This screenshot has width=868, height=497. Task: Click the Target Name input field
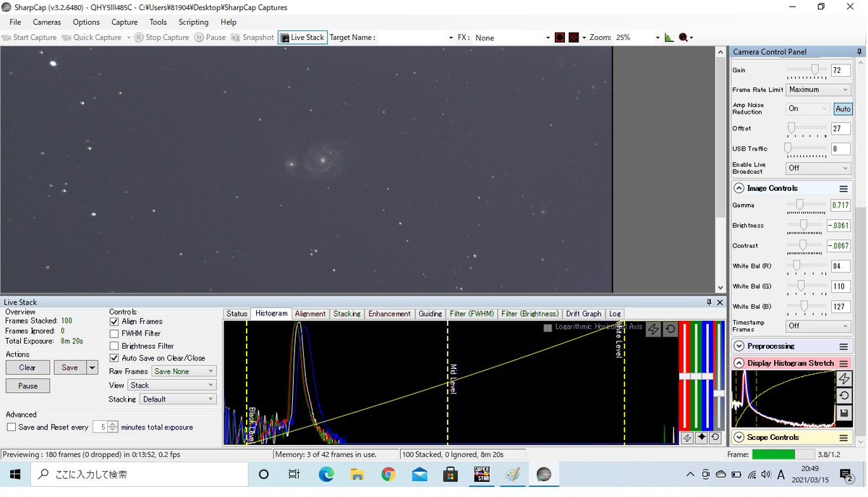(416, 38)
